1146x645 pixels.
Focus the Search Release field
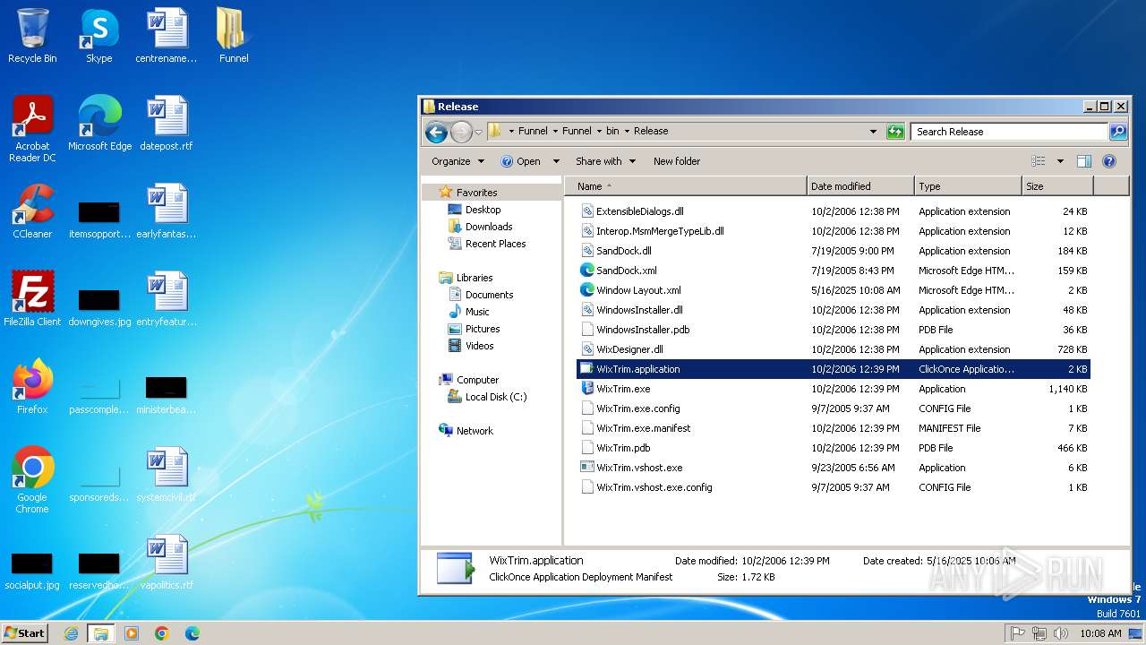point(1010,132)
